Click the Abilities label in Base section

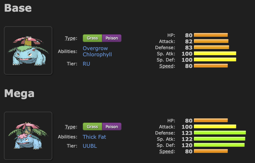[68, 51]
